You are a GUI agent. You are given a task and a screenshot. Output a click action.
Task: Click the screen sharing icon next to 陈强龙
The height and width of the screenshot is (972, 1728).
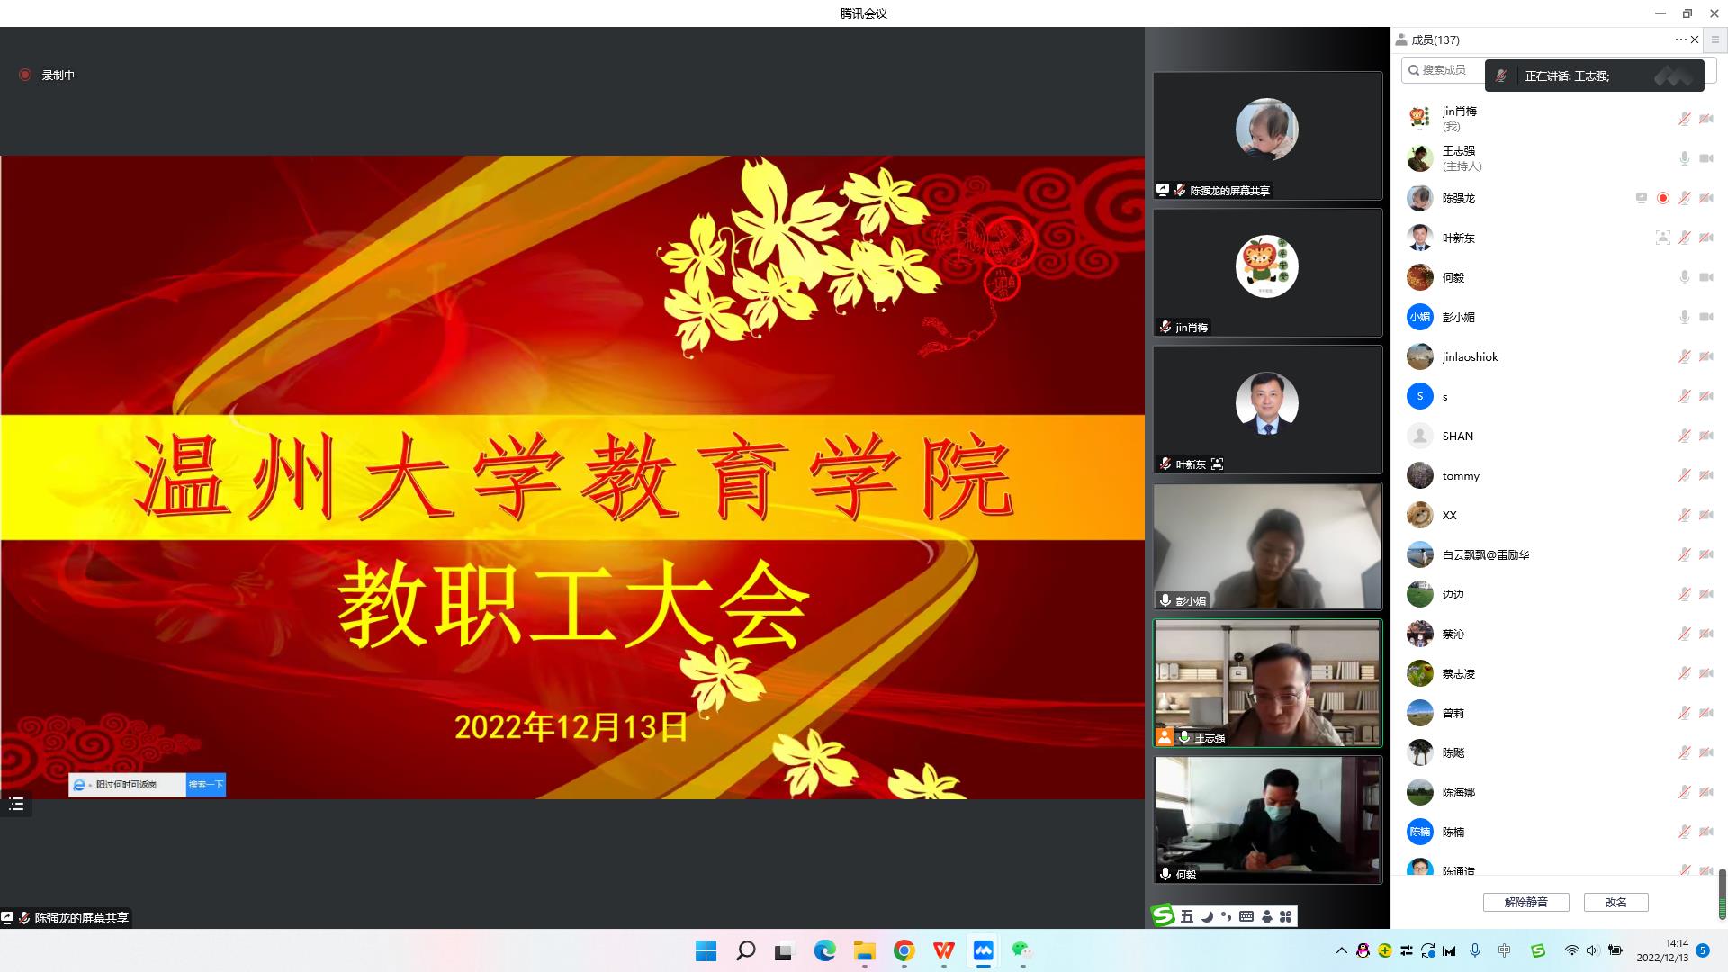pos(1641,198)
